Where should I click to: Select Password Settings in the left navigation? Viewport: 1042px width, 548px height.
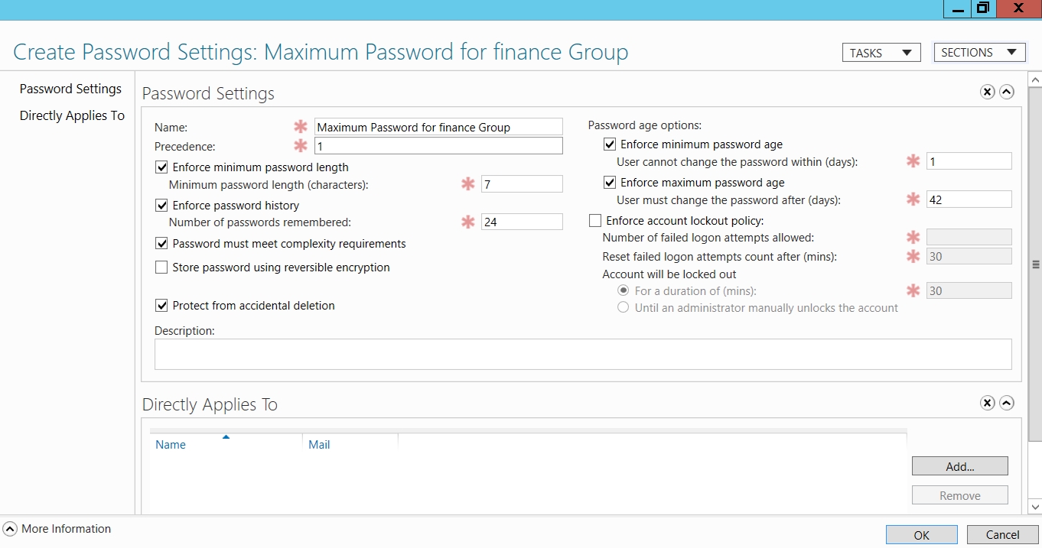70,89
